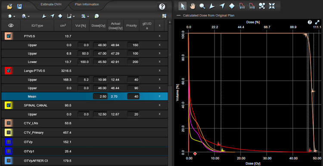
Task: Delete the Mean objective with its x
Action: [x=159, y=96]
